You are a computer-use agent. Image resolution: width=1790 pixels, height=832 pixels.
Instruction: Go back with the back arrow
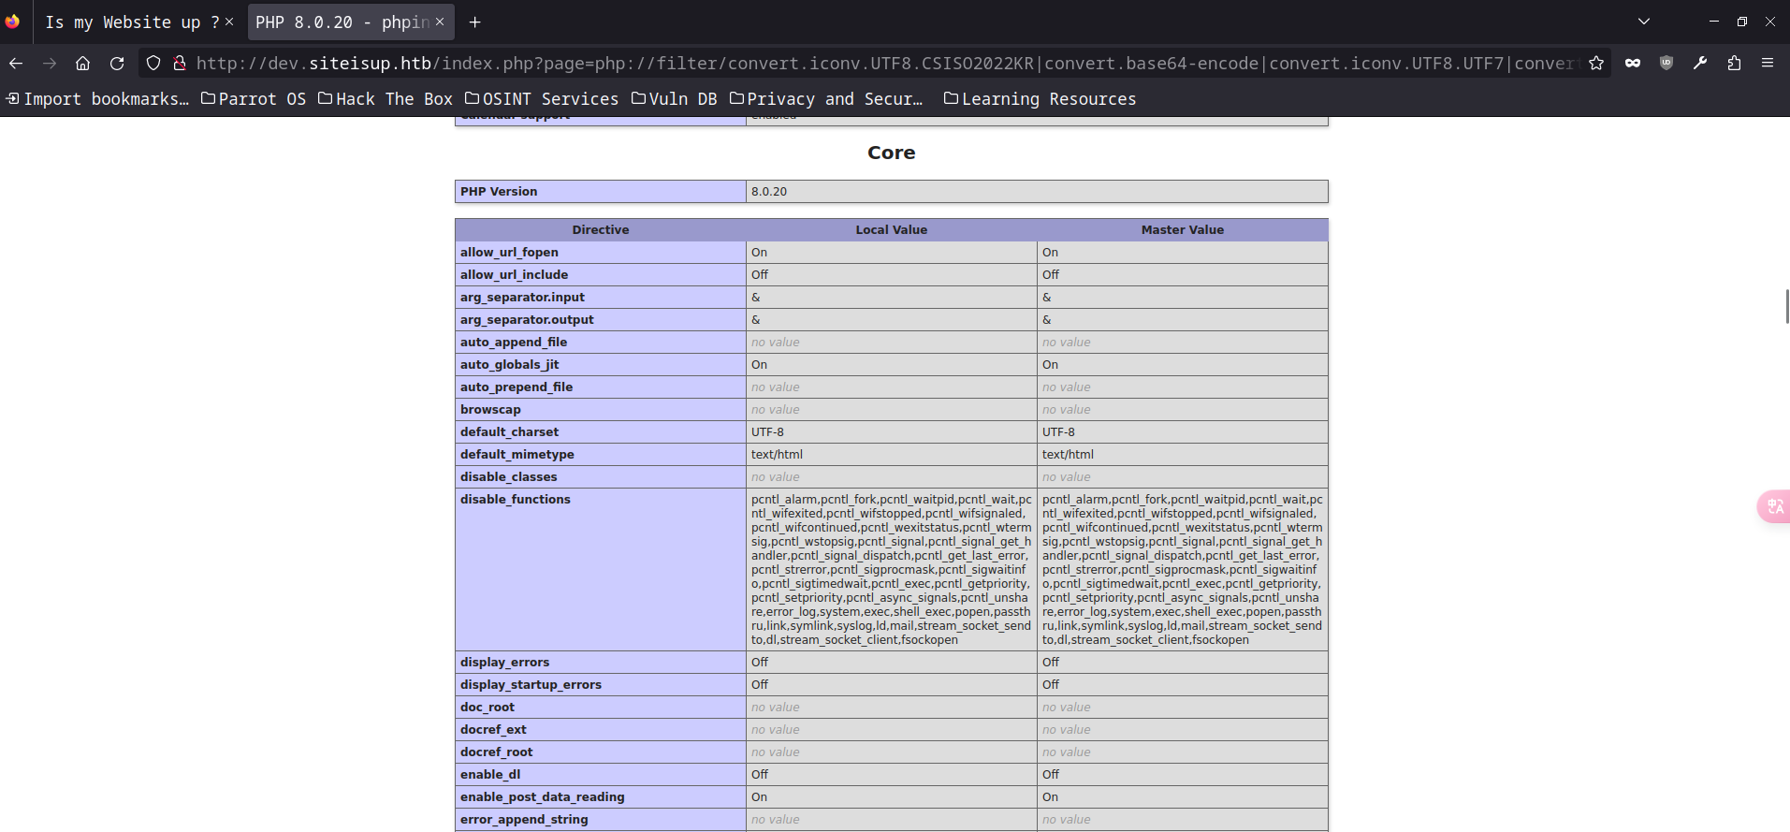16,63
